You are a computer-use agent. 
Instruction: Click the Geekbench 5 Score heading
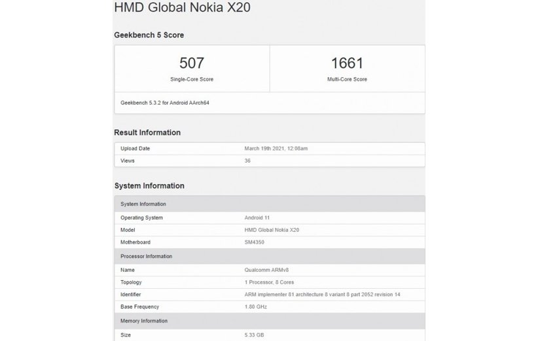[149, 35]
